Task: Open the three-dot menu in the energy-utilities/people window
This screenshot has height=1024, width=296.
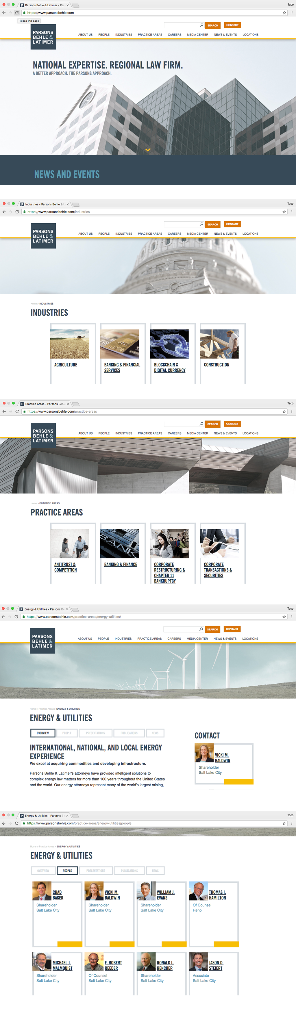Action: click(292, 823)
